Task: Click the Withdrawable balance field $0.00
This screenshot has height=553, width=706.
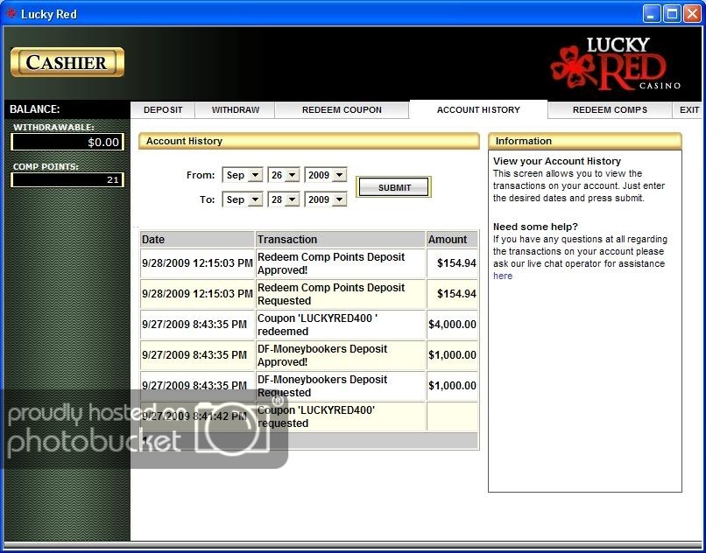Action: tap(67, 142)
